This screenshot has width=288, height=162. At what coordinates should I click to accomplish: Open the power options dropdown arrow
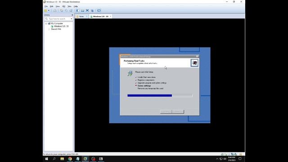pyautogui.click(x=49, y=10)
